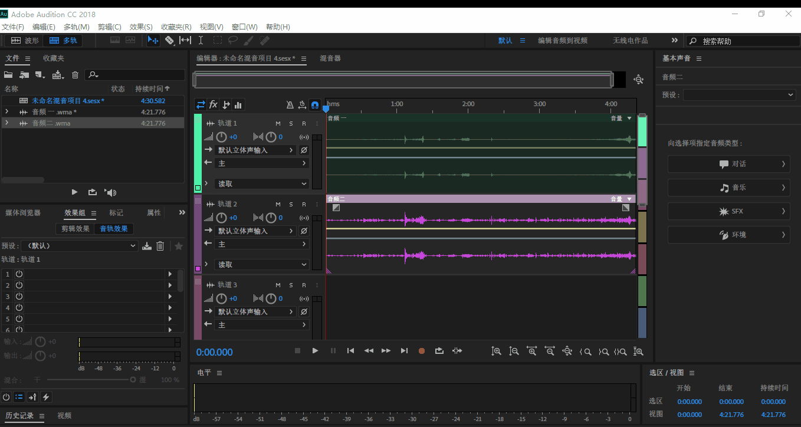The height and width of the screenshot is (427, 801).
Task: Assign 对话 audio type
Action: coord(728,164)
